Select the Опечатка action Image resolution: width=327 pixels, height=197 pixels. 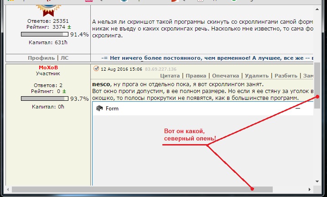tap(226, 76)
